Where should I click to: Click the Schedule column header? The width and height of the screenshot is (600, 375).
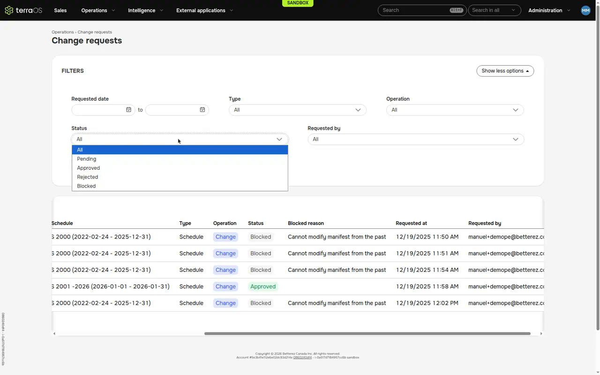point(62,224)
